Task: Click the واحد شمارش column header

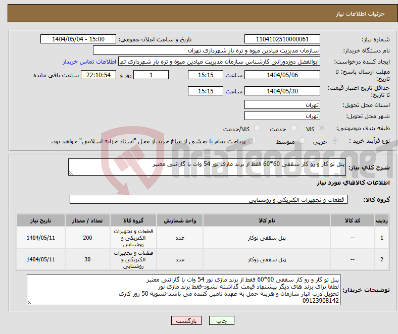Action: (180, 220)
